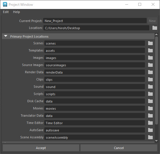Open folder icon beside Disk Cache
This screenshot has height=154, width=160.
[150, 101]
